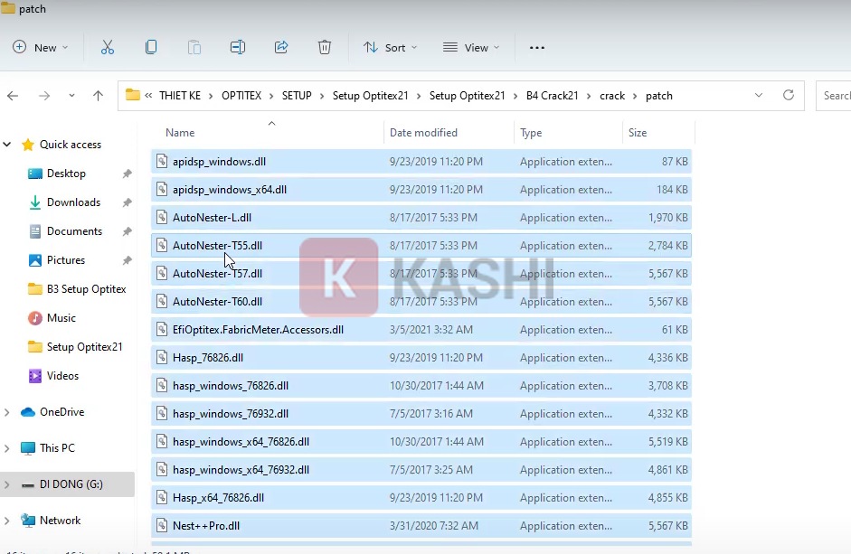Open the Sort dropdown
The height and width of the screenshot is (554, 851).
(390, 47)
